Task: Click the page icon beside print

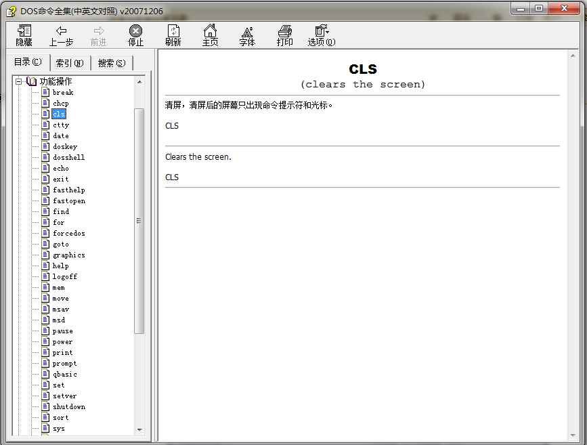Action: [45, 352]
